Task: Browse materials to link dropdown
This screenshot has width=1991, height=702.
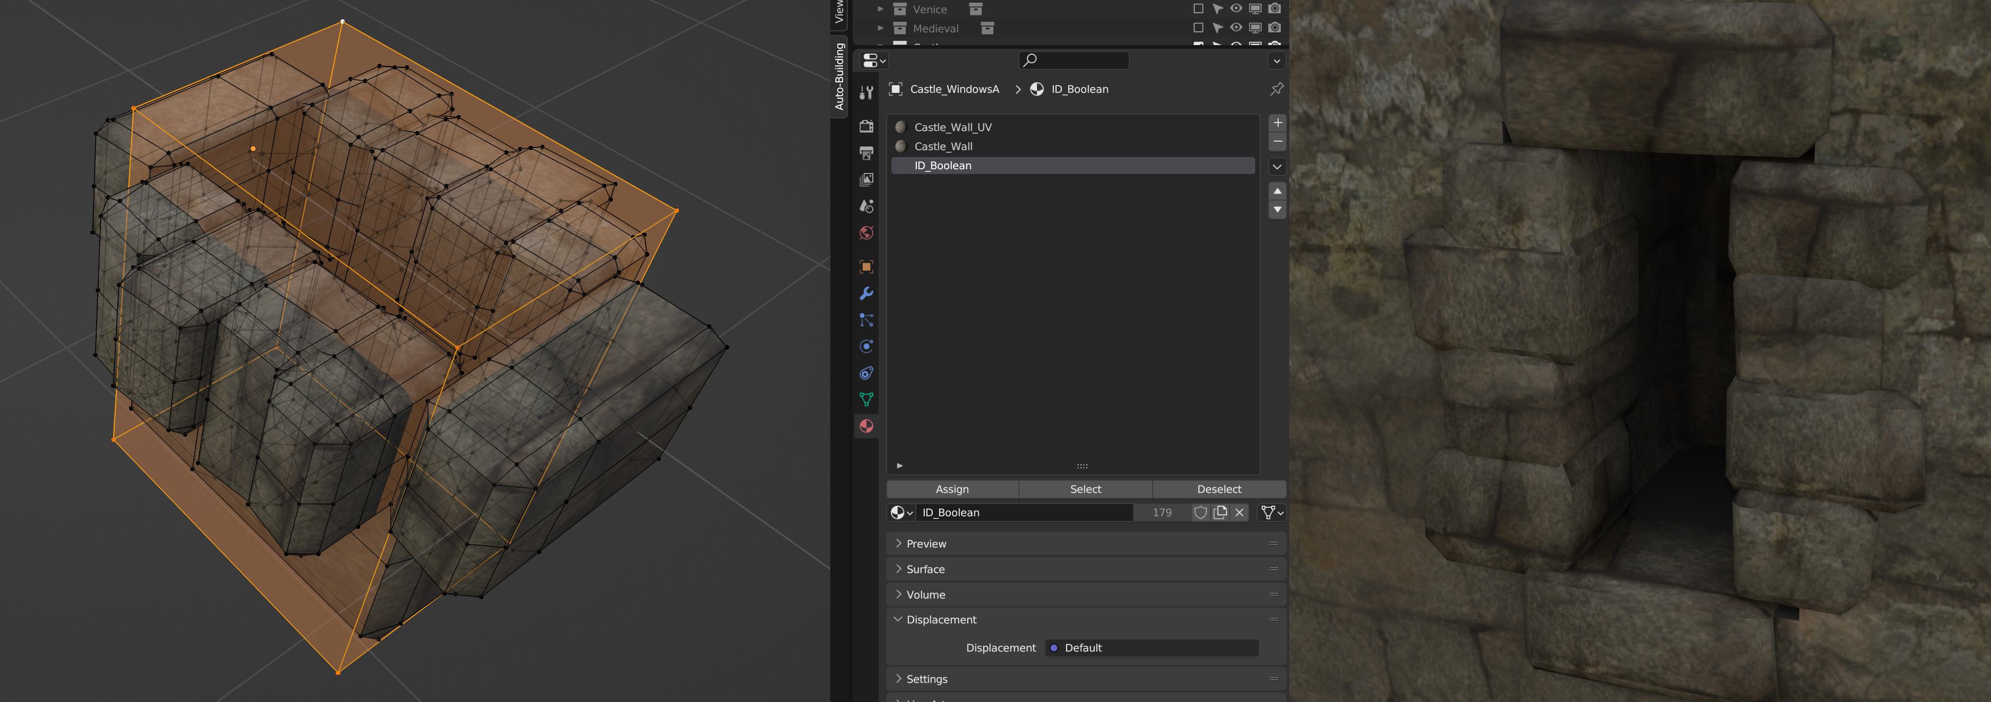Action: point(901,512)
